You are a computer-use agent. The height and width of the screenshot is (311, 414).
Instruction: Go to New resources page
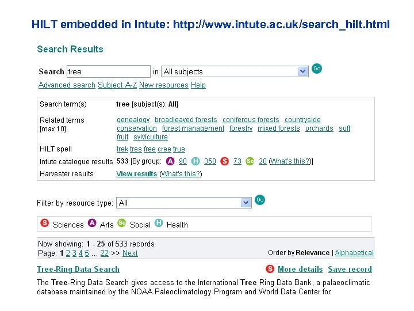coord(163,85)
